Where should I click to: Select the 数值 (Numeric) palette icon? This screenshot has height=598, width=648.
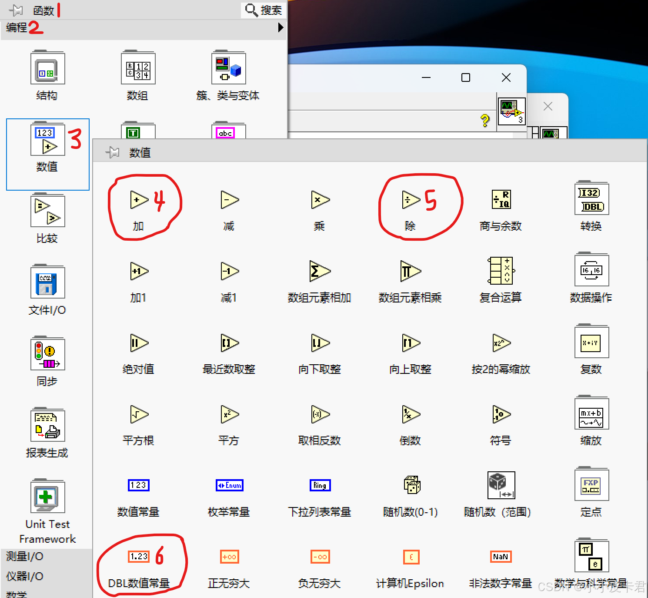pyautogui.click(x=47, y=140)
